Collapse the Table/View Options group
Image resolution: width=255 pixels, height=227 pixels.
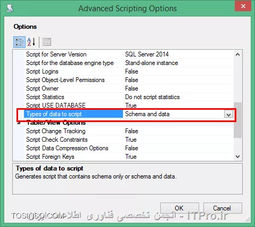(19, 123)
